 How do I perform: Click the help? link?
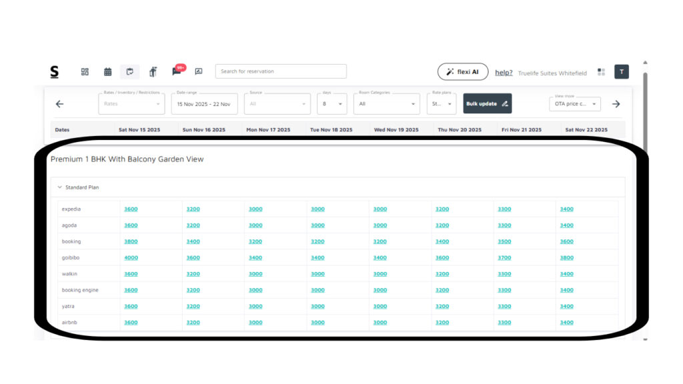(x=504, y=73)
